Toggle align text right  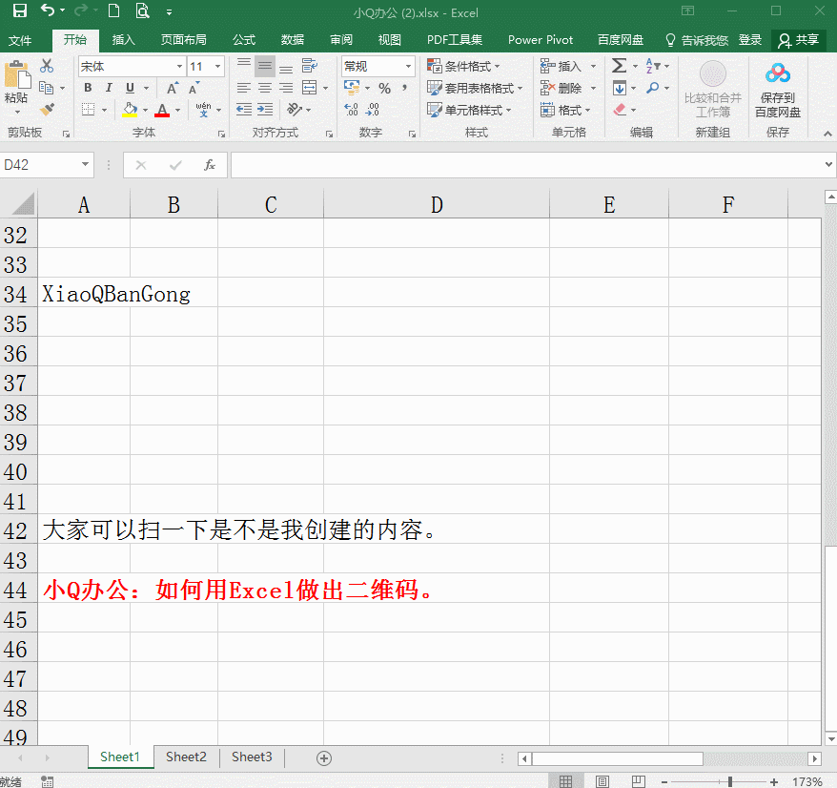(286, 88)
